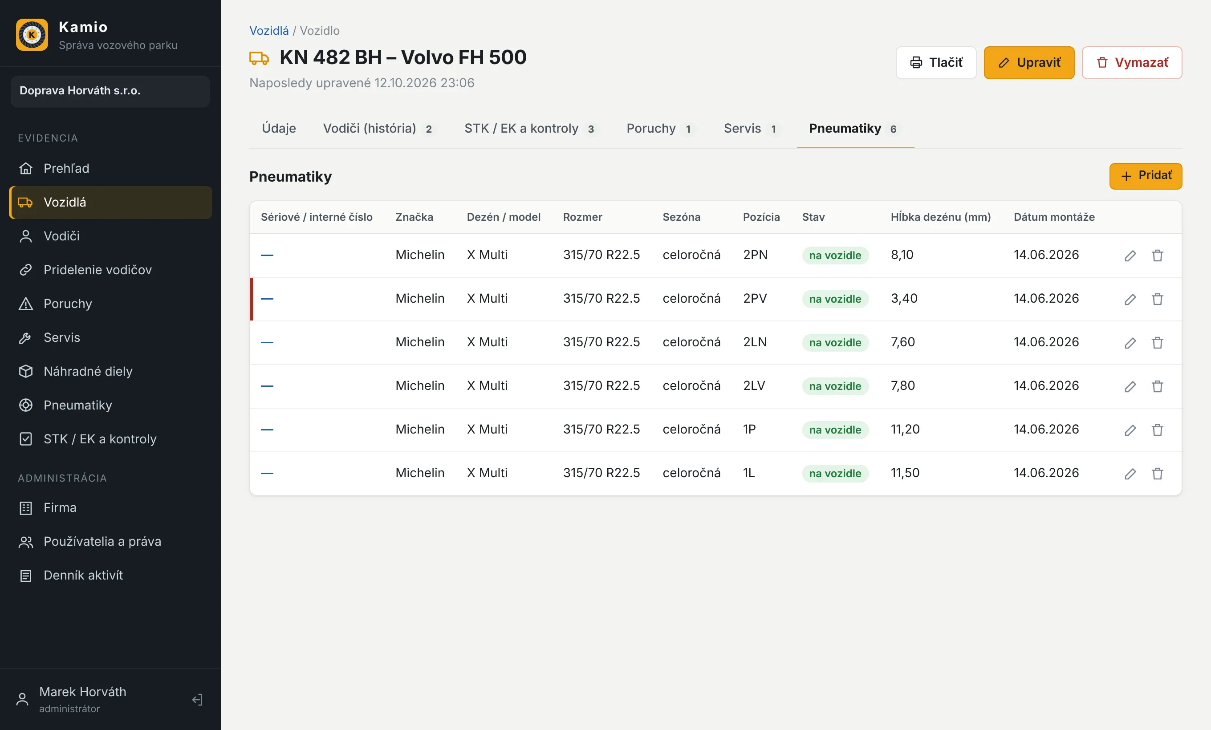Click the Vymazať button
Viewport: 1211px width, 730px height.
pos(1132,63)
